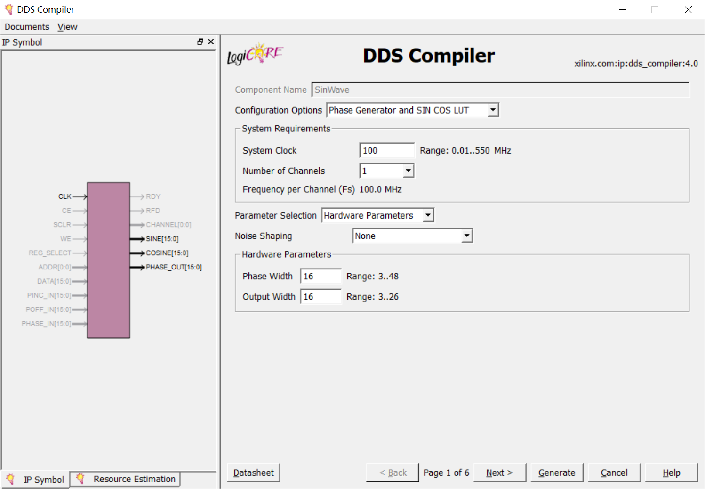The width and height of the screenshot is (705, 489).
Task: Click the PHASE_OUT[15:0] port label
Action: click(174, 267)
